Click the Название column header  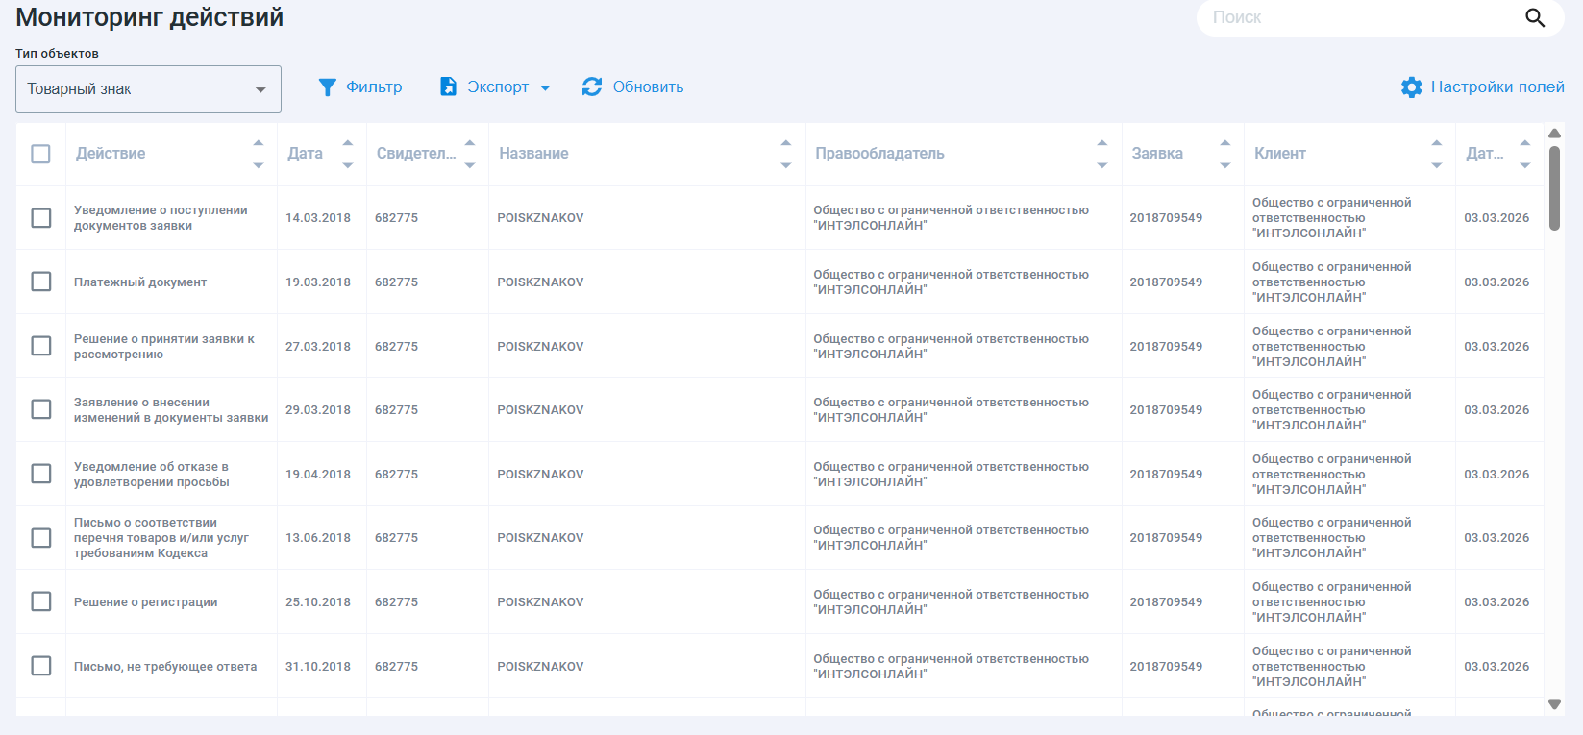click(x=533, y=154)
